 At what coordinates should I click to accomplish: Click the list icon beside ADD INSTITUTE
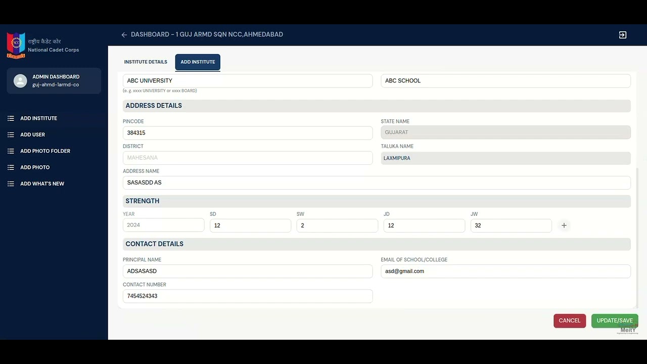coord(11,118)
